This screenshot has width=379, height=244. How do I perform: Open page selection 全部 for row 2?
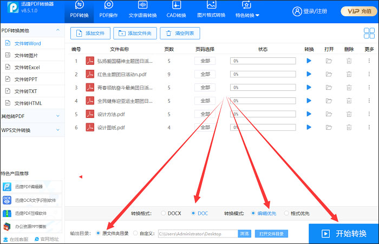coord(205,74)
